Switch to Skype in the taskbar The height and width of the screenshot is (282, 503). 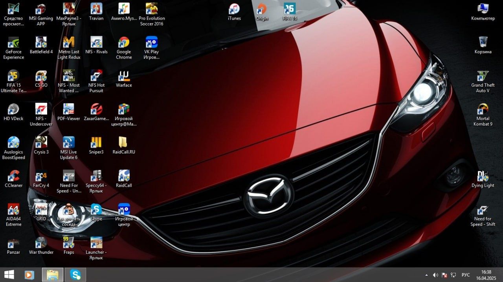(75, 275)
